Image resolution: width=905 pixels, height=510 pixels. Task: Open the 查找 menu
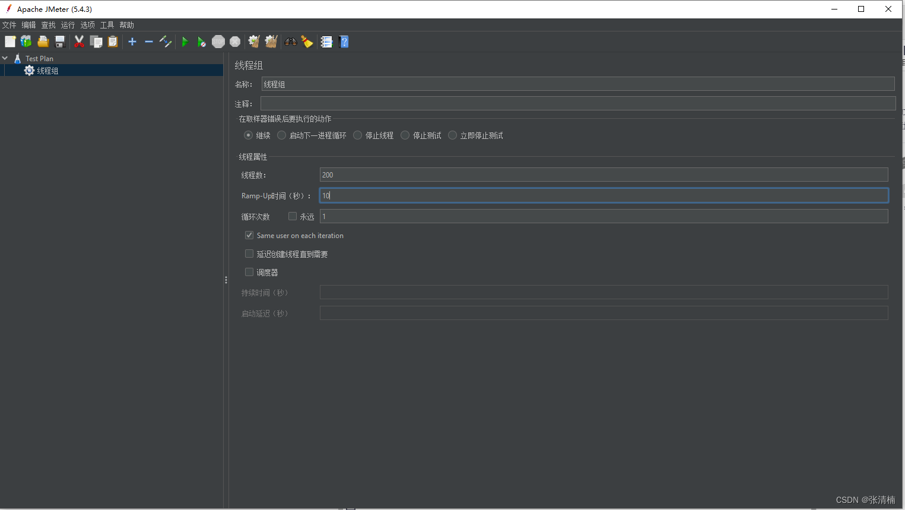pyautogui.click(x=48, y=25)
